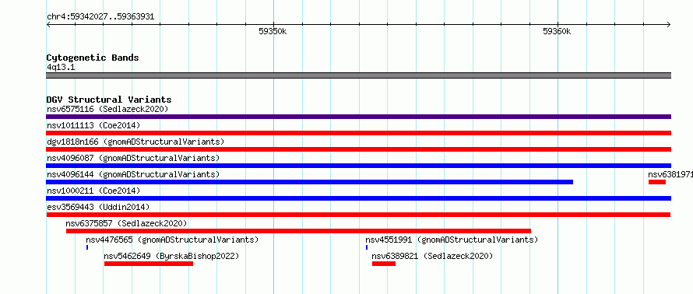
Task: Open the nsv4476565 (gnomADStructuralVariants) label
Action: pos(172,240)
